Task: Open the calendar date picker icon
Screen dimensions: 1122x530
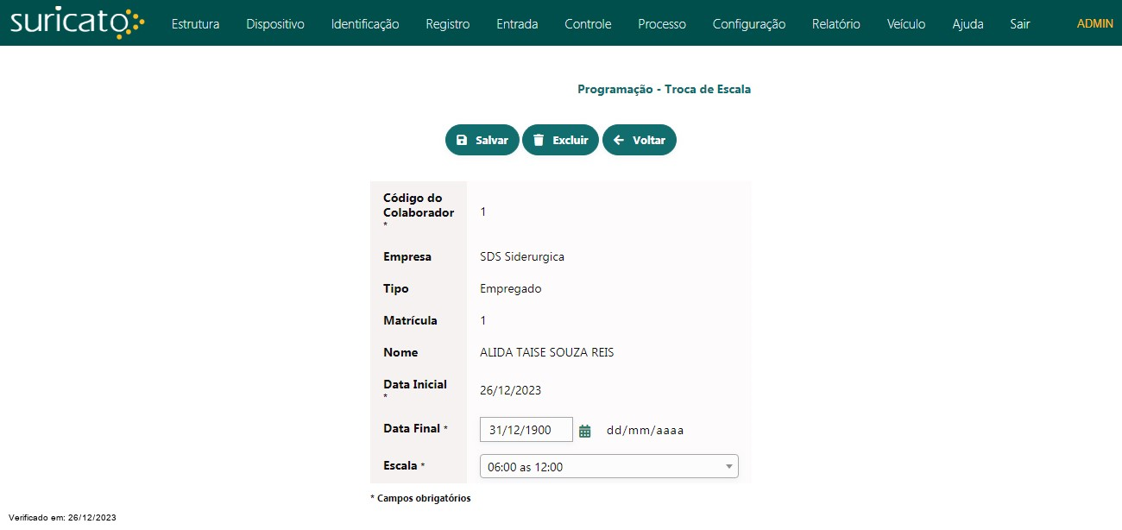Action: pos(584,431)
